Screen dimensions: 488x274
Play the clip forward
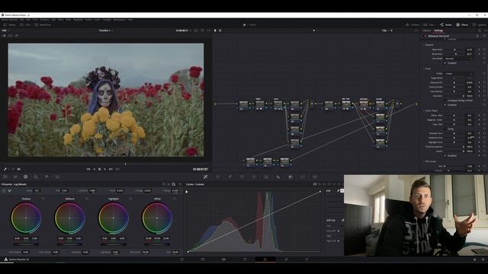105,169
